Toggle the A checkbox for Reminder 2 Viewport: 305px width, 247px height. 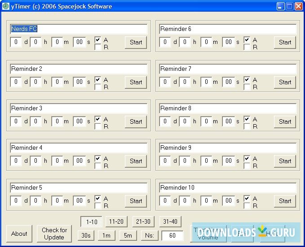coord(98,80)
